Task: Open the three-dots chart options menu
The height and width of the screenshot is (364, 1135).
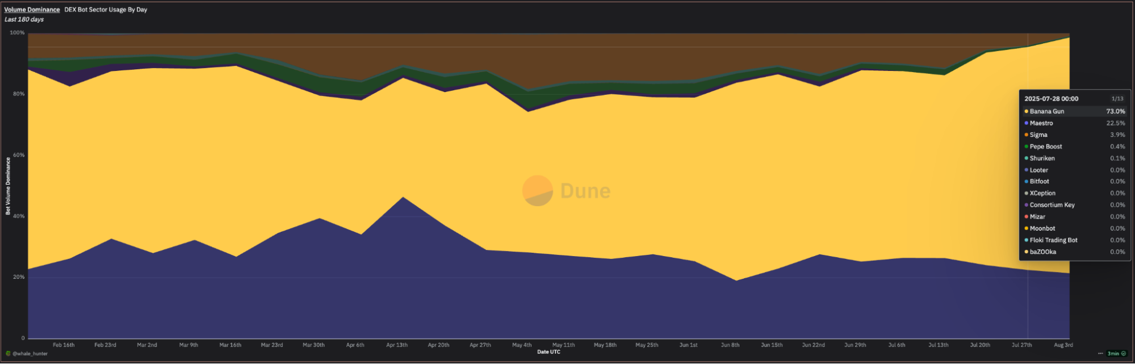Action: (x=1100, y=354)
